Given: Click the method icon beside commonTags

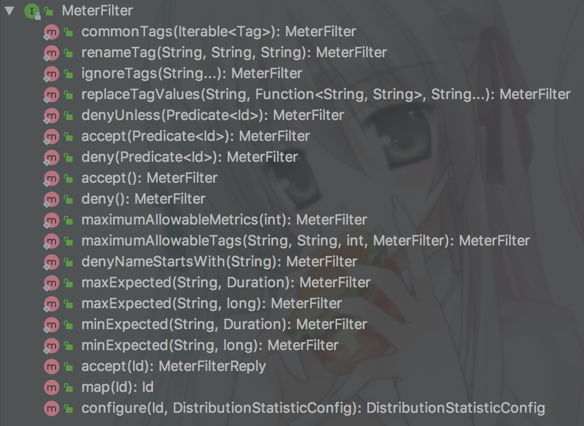Looking at the screenshot, I should point(51,32).
